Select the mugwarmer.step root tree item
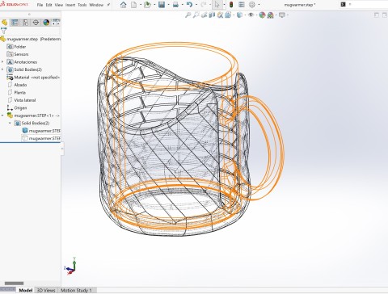This screenshot has height=294, width=388. tap(30, 39)
